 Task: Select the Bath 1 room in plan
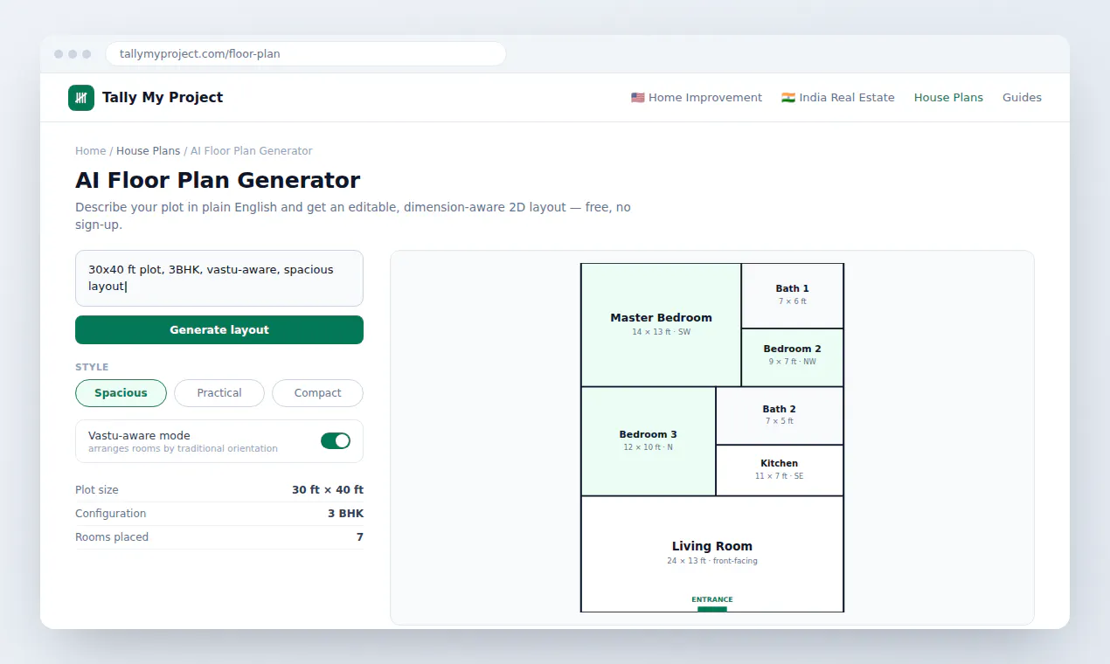793,296
